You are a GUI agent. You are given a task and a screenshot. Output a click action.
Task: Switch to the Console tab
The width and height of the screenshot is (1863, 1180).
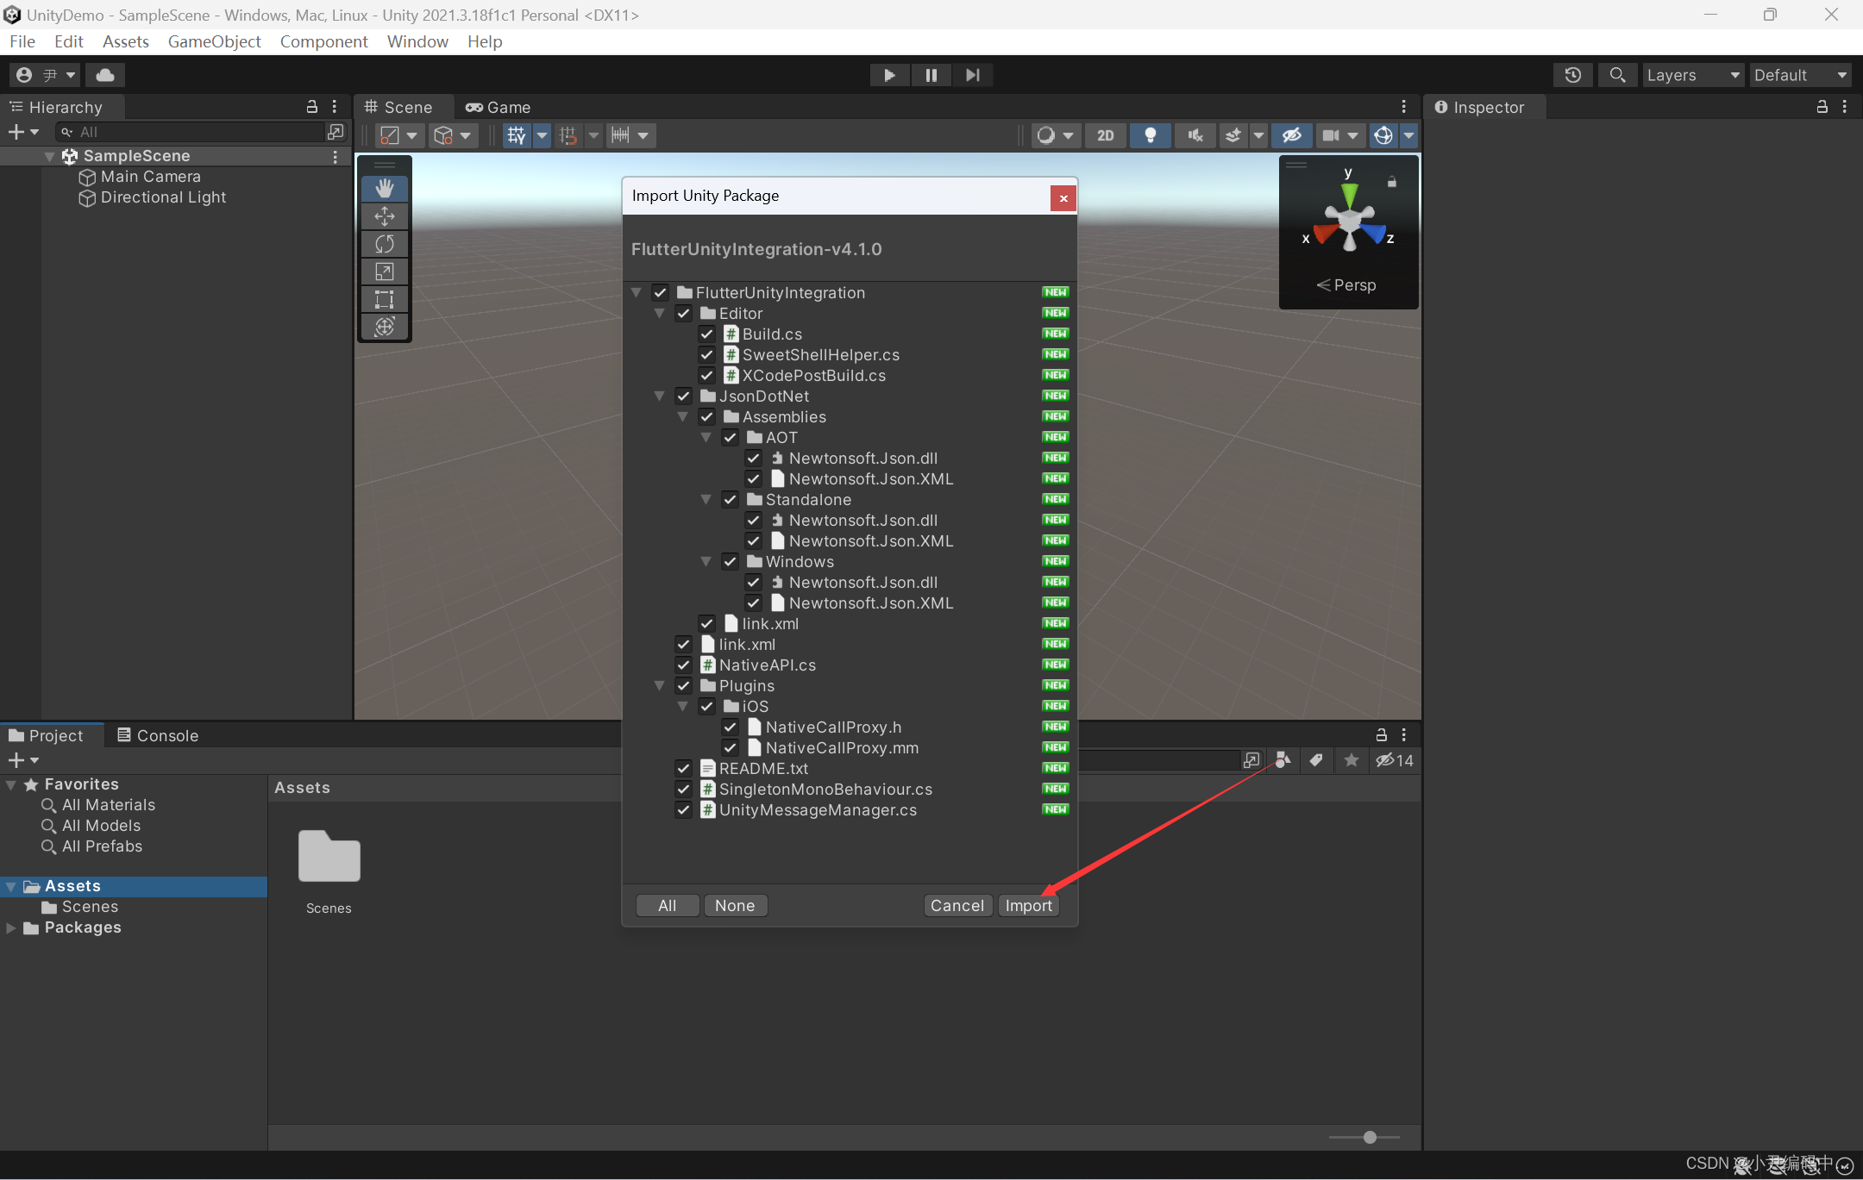[159, 735]
